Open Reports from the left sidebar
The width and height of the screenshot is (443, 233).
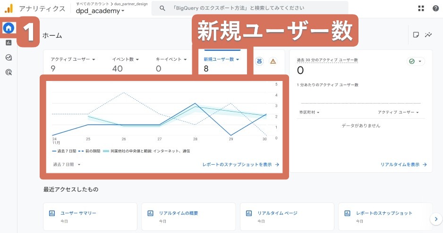click(9, 43)
